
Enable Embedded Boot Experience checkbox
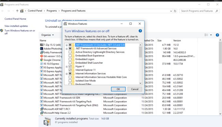pyautogui.click(x=70, y=56)
